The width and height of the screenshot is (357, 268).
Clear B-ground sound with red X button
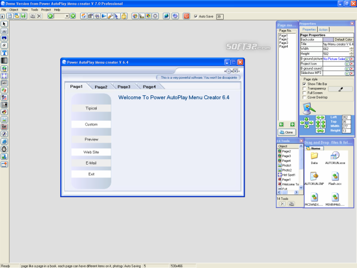(352, 69)
